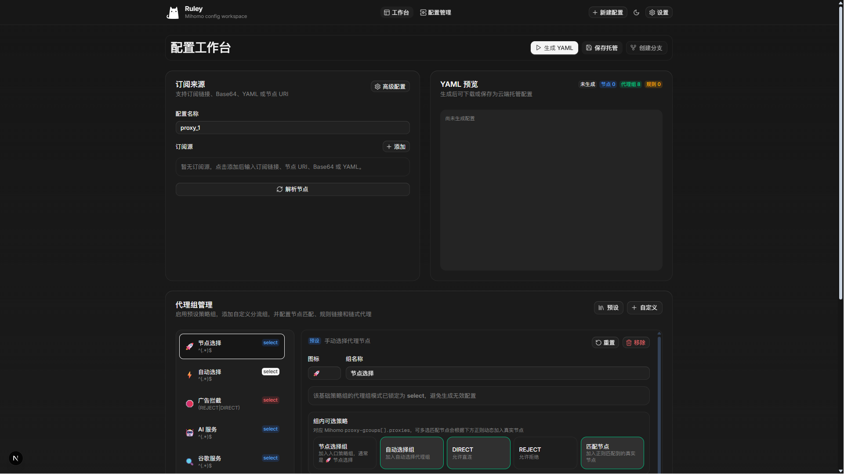Click the rocket icon of 节点选择
Screen dimensions: 844x474
[189, 346]
